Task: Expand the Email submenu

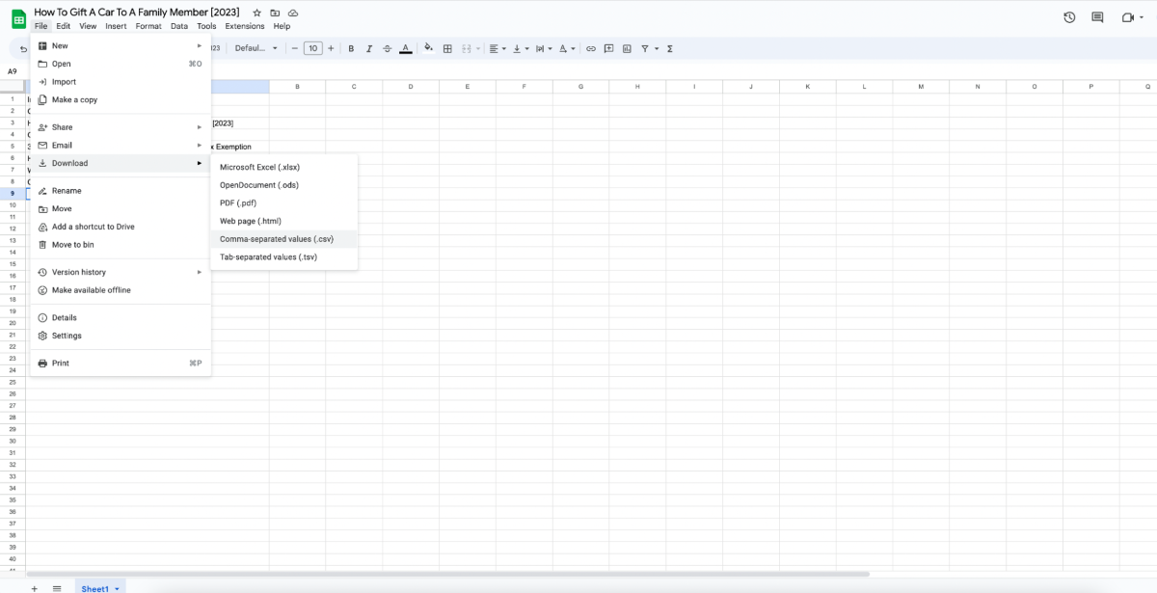Action: [121, 145]
